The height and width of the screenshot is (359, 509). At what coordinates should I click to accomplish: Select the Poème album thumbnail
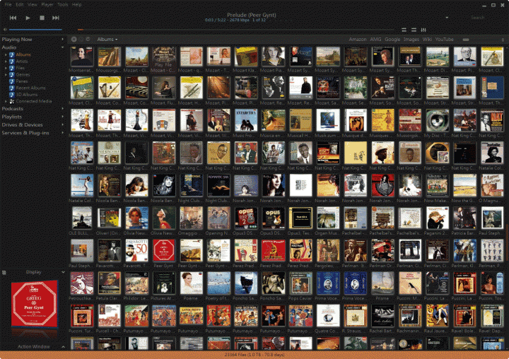191,283
